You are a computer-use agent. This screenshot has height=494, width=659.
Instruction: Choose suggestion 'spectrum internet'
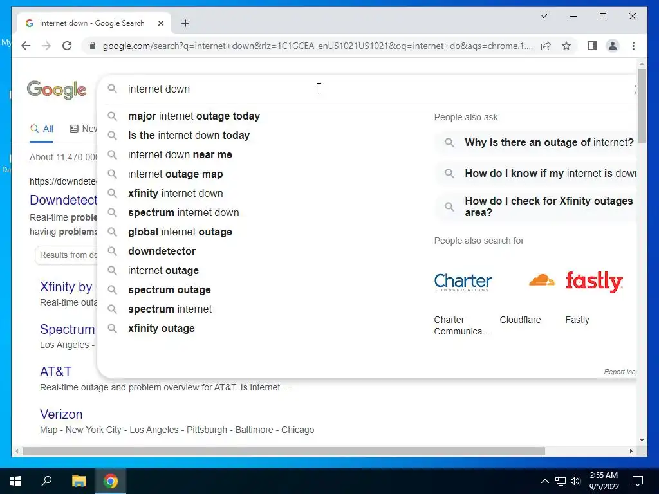click(170, 309)
